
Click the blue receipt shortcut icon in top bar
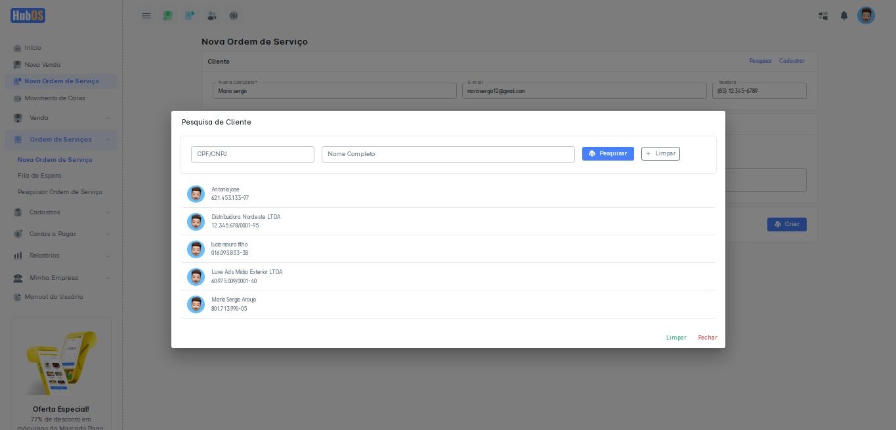pos(190,16)
